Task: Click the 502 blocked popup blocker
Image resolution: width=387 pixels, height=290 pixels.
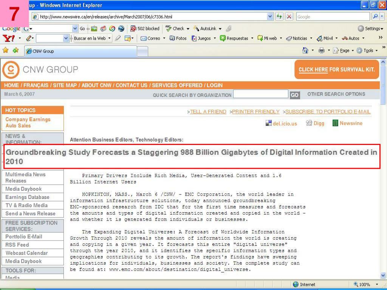Action: click(145, 29)
